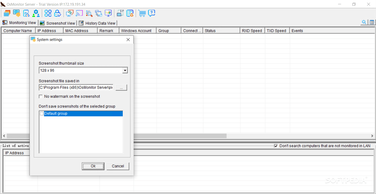The image size is (376, 194).
Task: Click the help question bubble icon
Action: point(152,13)
